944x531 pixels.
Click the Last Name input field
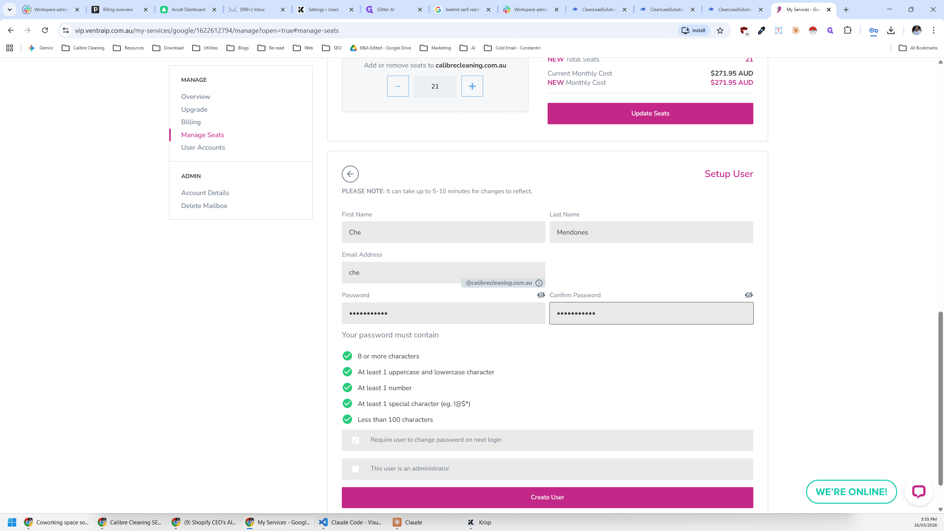click(651, 232)
